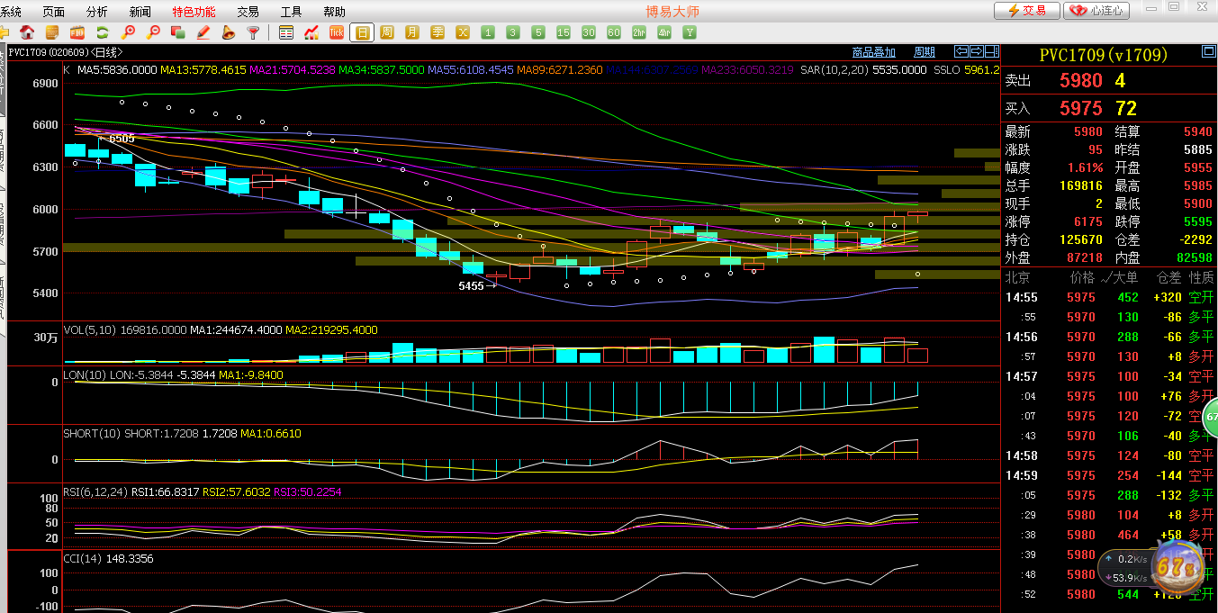Select the 60-minute period
The image size is (1218, 613).
[614, 32]
